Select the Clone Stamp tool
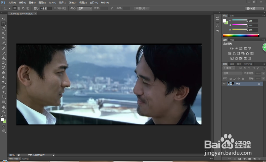Image resolution: width=266 pixels, height=162 pixels. (x=3, y=58)
